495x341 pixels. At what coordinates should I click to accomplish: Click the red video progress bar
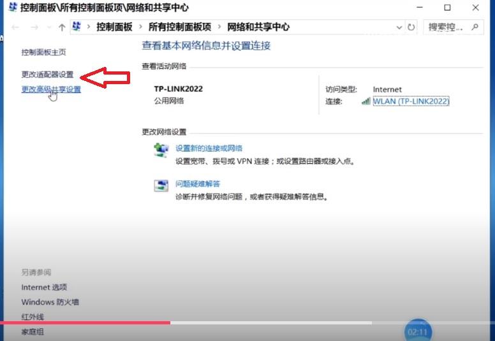85,323
